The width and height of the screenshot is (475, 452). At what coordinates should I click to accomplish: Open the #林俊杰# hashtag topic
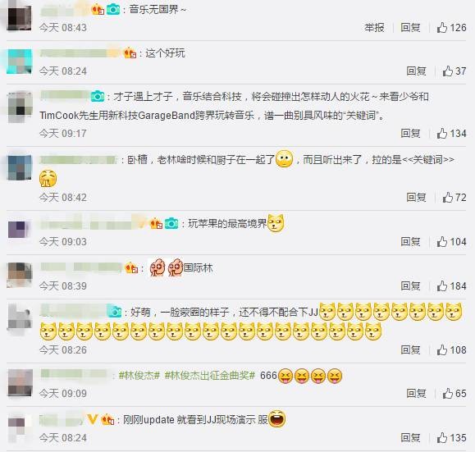tap(139, 376)
